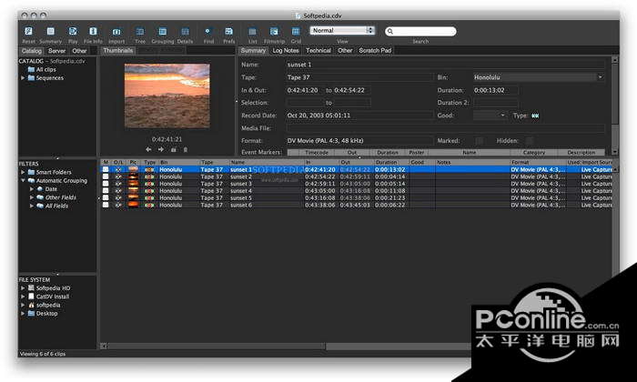Enable the Hidden checkbox
The height and width of the screenshot is (382, 637).
pyautogui.click(x=530, y=140)
